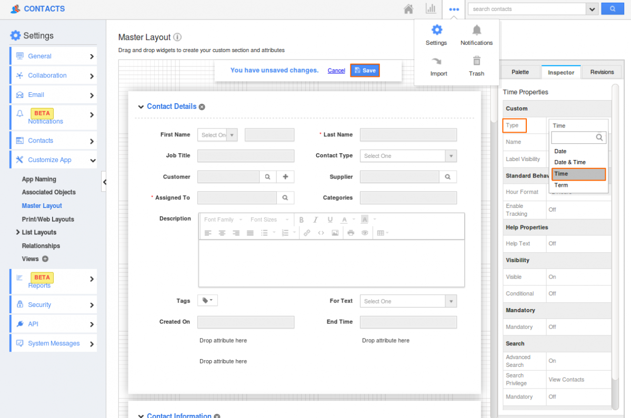Click the Tags icon button
Viewport: 631px width, 418px height.
tap(207, 301)
